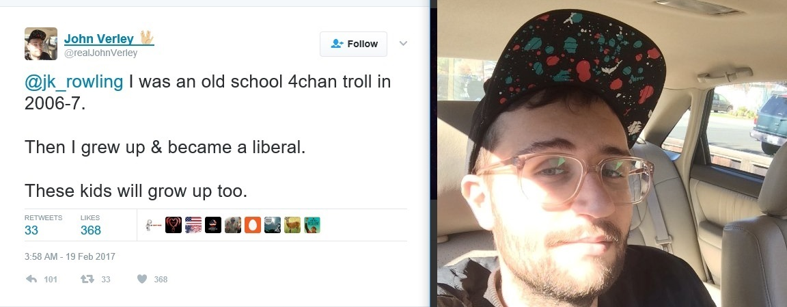787x307 pixels.
Task: Open the teal poster avatar liker
Action: [312, 225]
